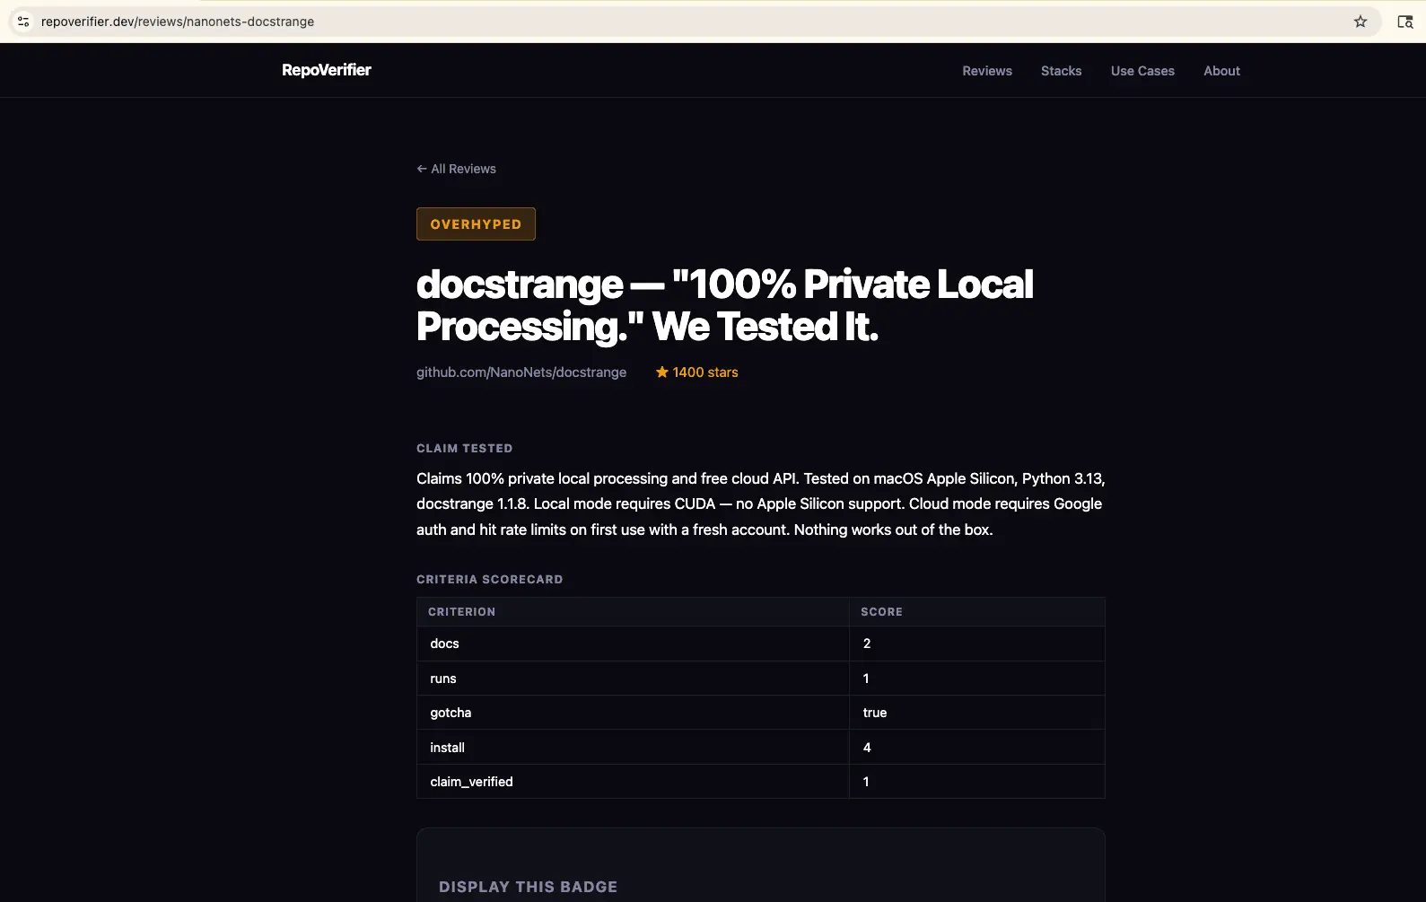Go back to All Reviews

pyautogui.click(x=456, y=169)
